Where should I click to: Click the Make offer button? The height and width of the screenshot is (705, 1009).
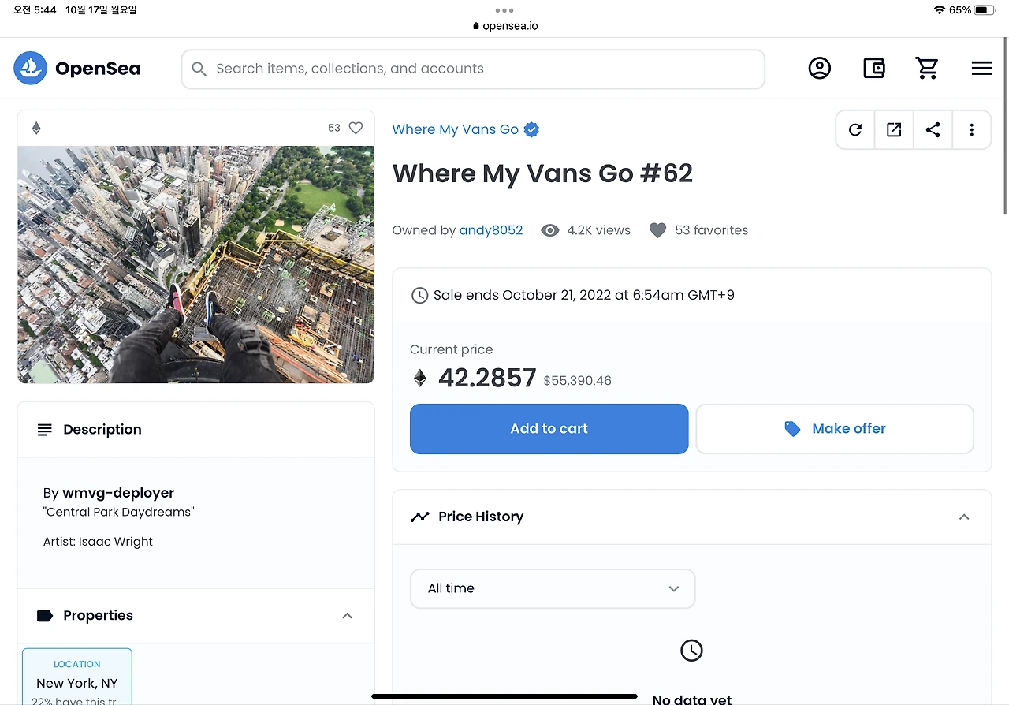point(835,429)
